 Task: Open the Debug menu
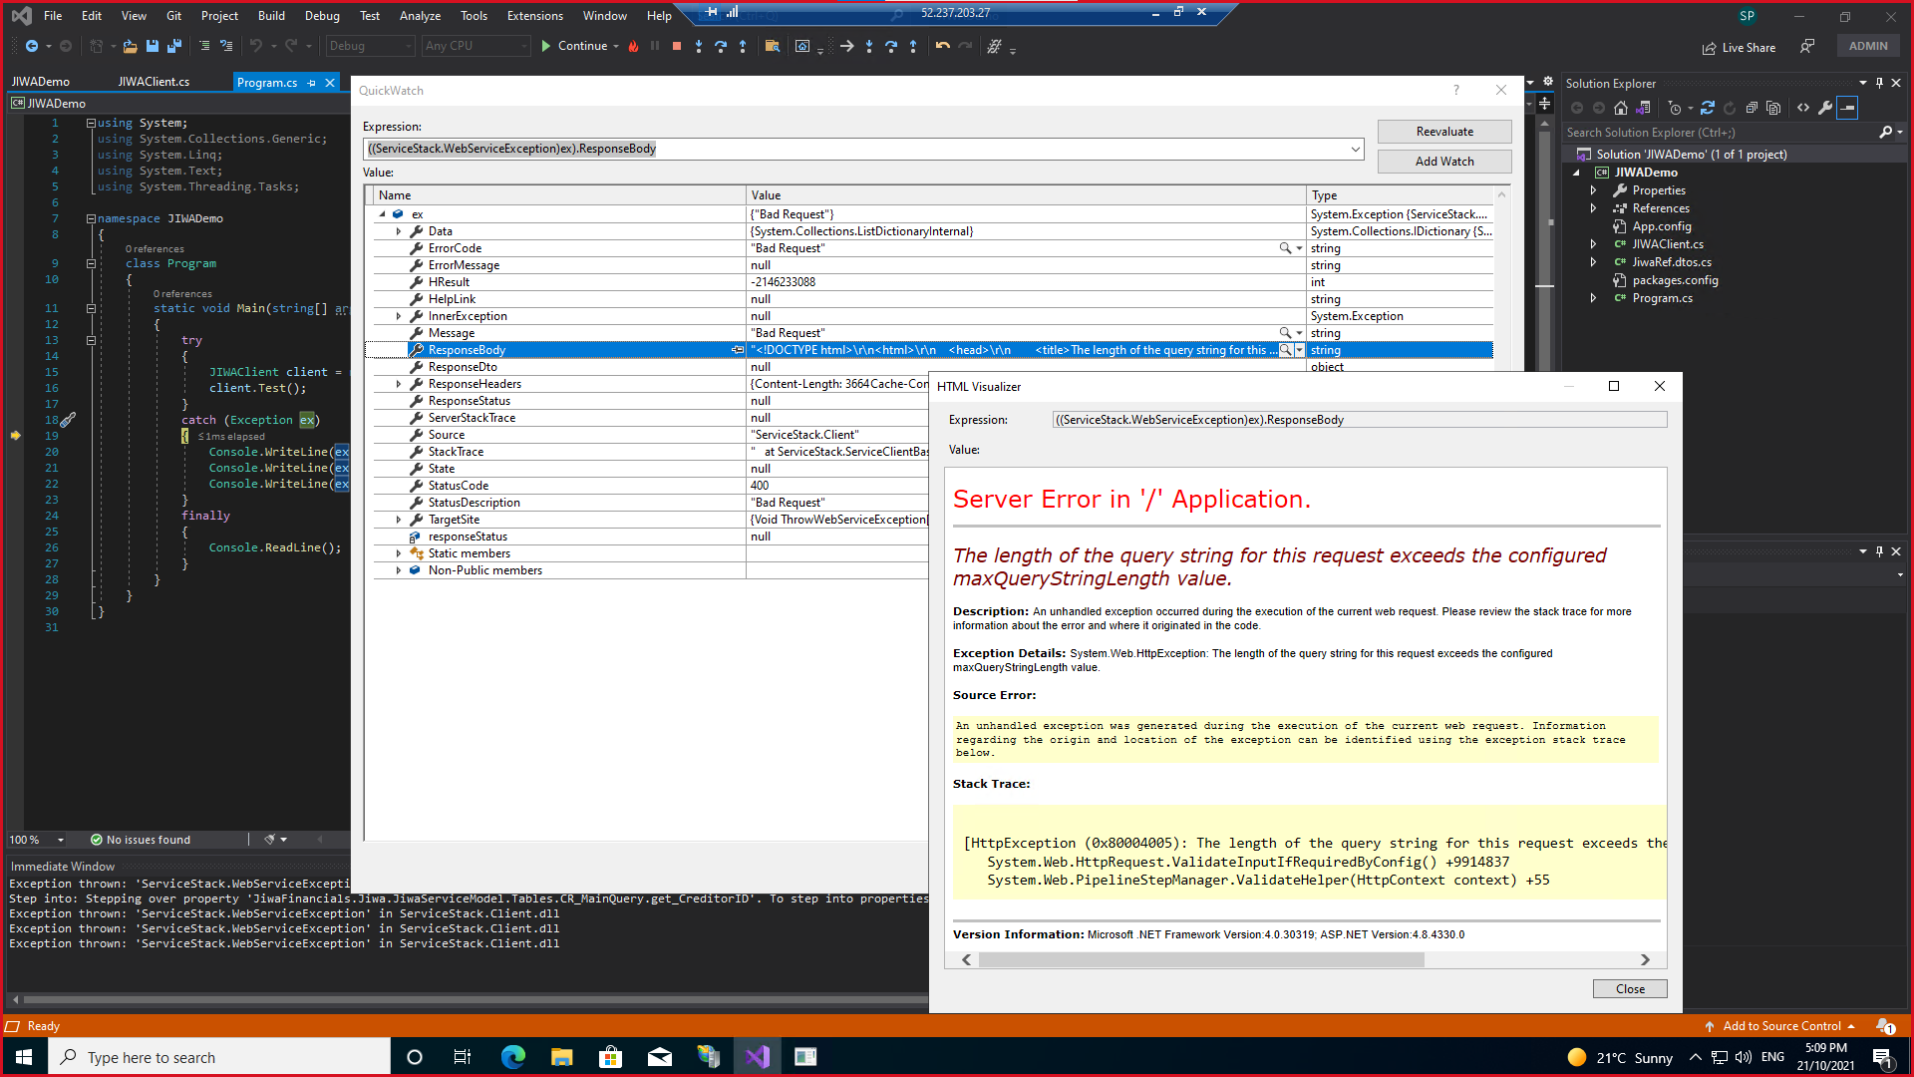coord(321,15)
